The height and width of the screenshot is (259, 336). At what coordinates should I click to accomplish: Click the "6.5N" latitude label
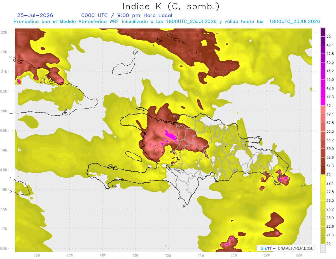4,248
